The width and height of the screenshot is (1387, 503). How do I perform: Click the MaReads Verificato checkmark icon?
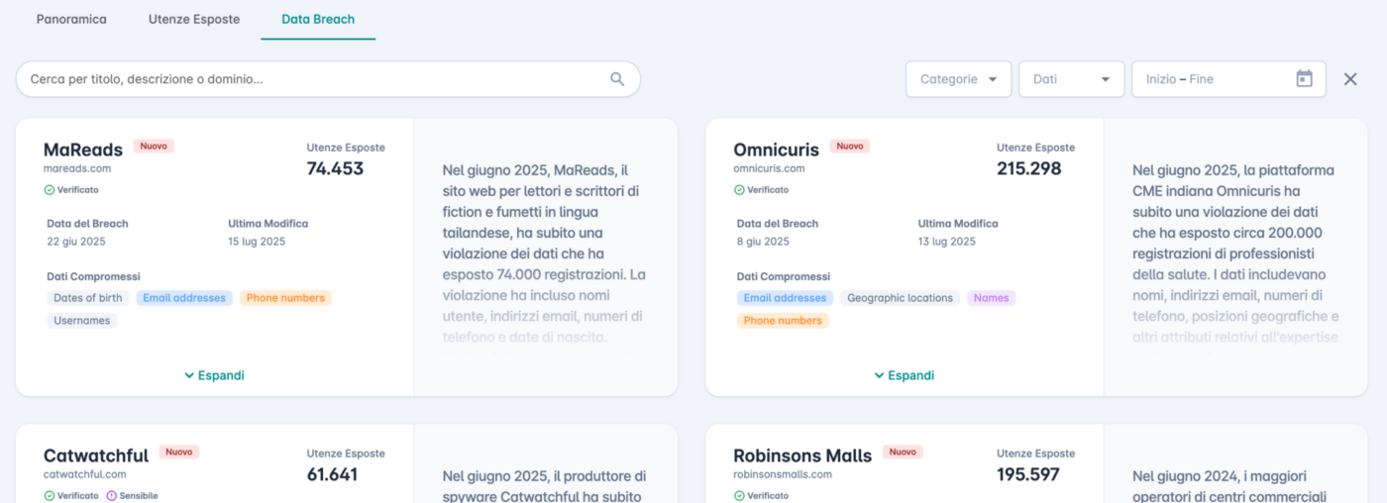49,190
